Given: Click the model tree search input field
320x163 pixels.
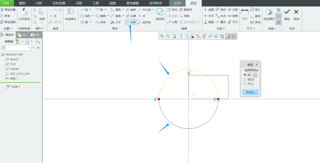Looking at the screenshot, I should point(17,48).
